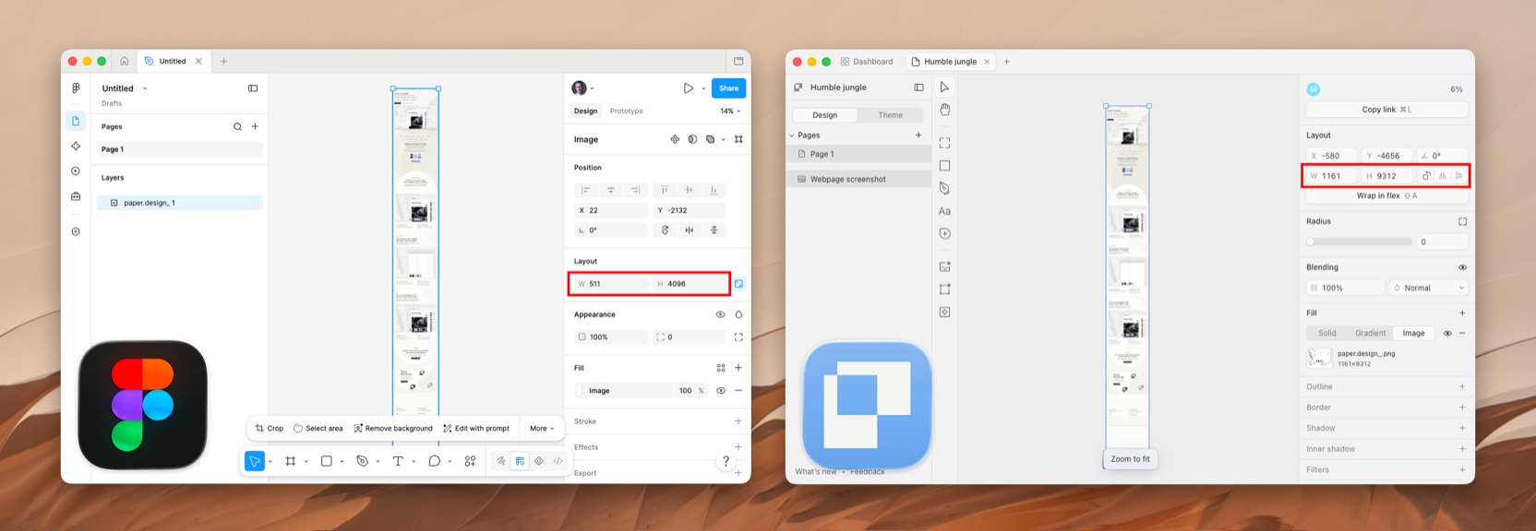Image resolution: width=1536 pixels, height=531 pixels.
Task: Toggle Figma left sidebar collapse icon
Action: [x=253, y=88]
